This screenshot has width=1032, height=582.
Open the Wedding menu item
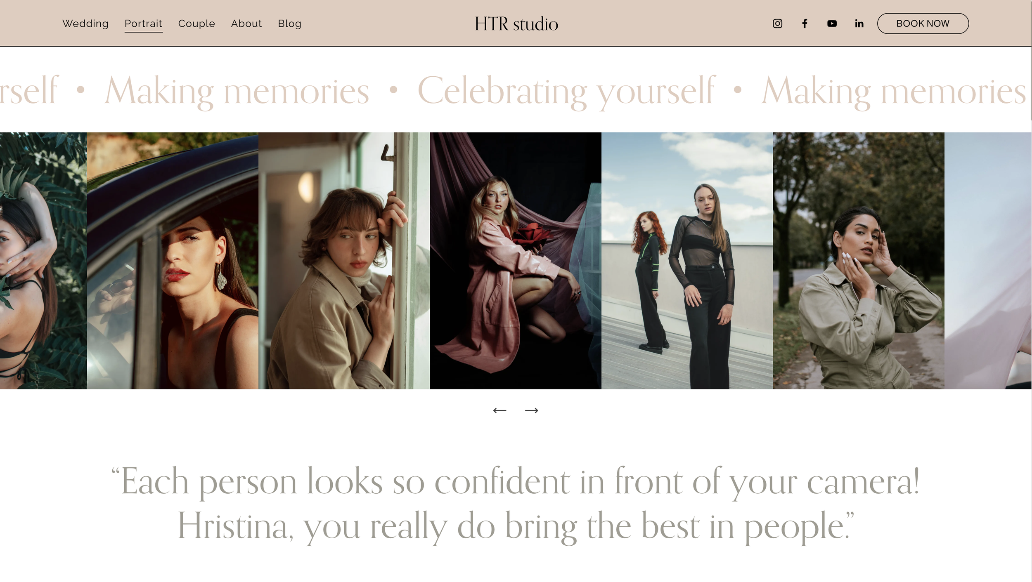point(85,24)
